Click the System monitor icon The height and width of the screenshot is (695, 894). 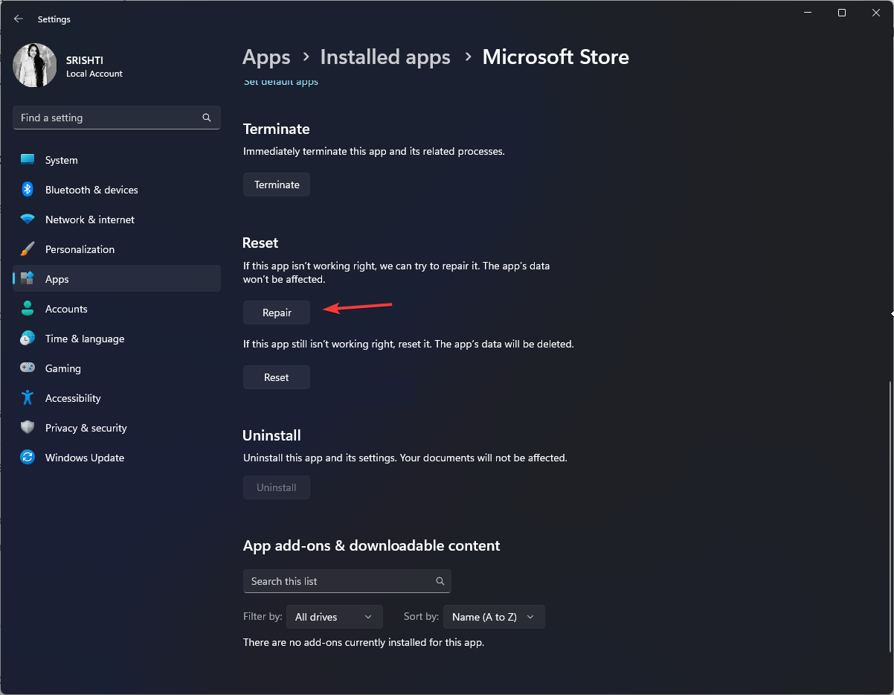pyautogui.click(x=28, y=160)
